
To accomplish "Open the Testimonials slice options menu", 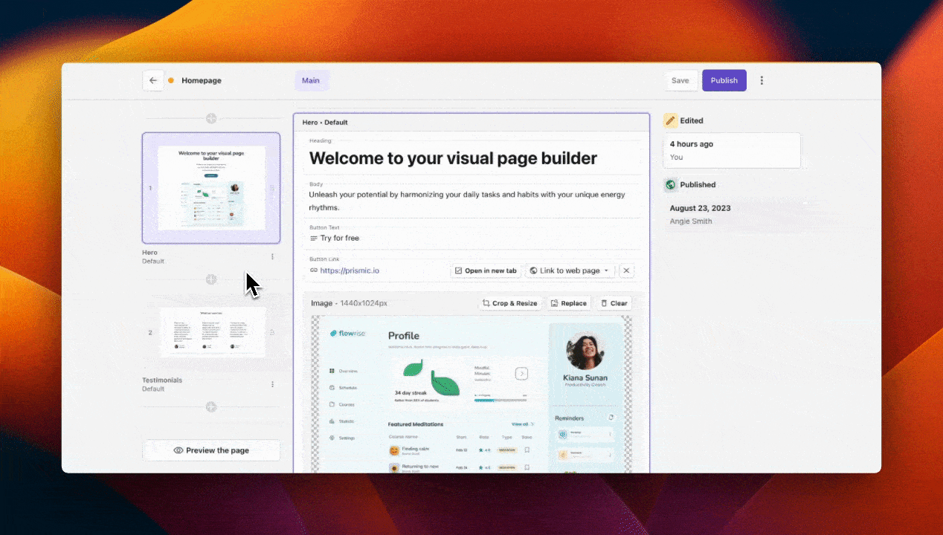I will point(272,383).
